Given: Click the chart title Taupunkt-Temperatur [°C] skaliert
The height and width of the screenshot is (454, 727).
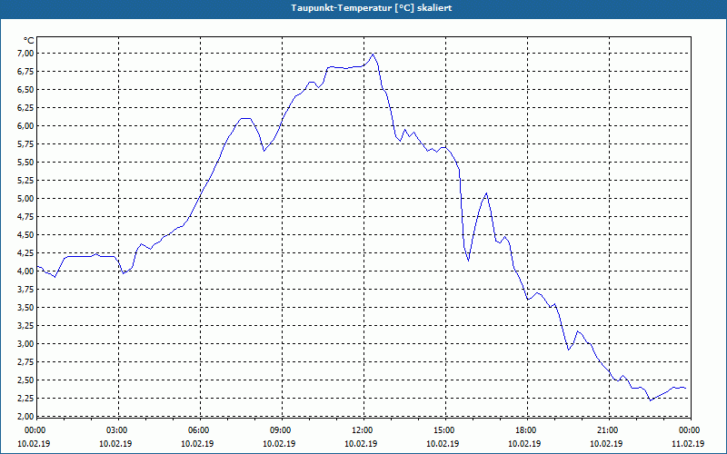Looking at the screenshot, I should [372, 8].
